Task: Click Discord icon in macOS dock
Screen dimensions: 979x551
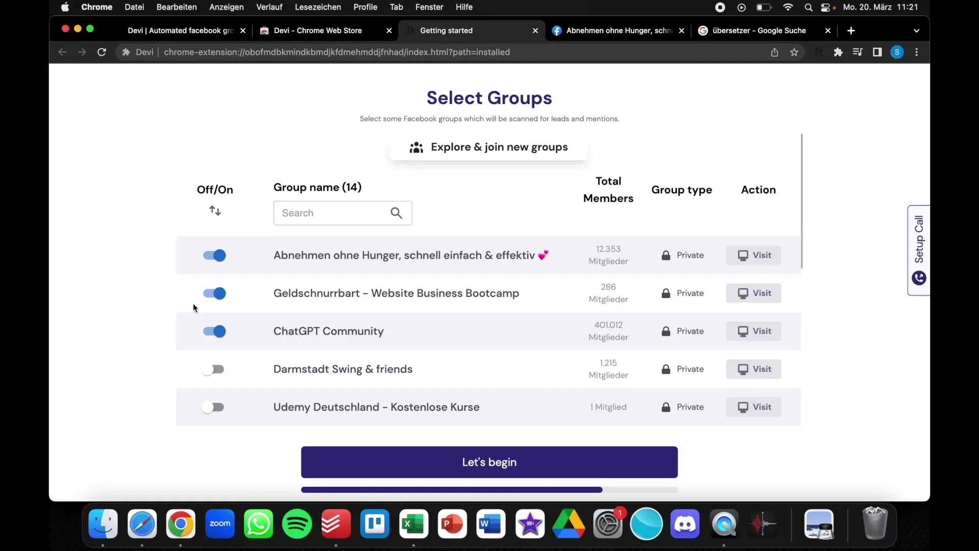Action: click(x=685, y=523)
